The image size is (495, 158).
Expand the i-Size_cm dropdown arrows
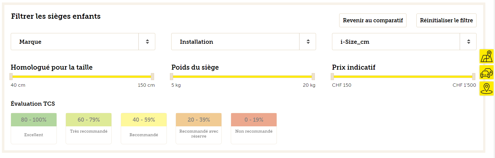tap(468, 42)
